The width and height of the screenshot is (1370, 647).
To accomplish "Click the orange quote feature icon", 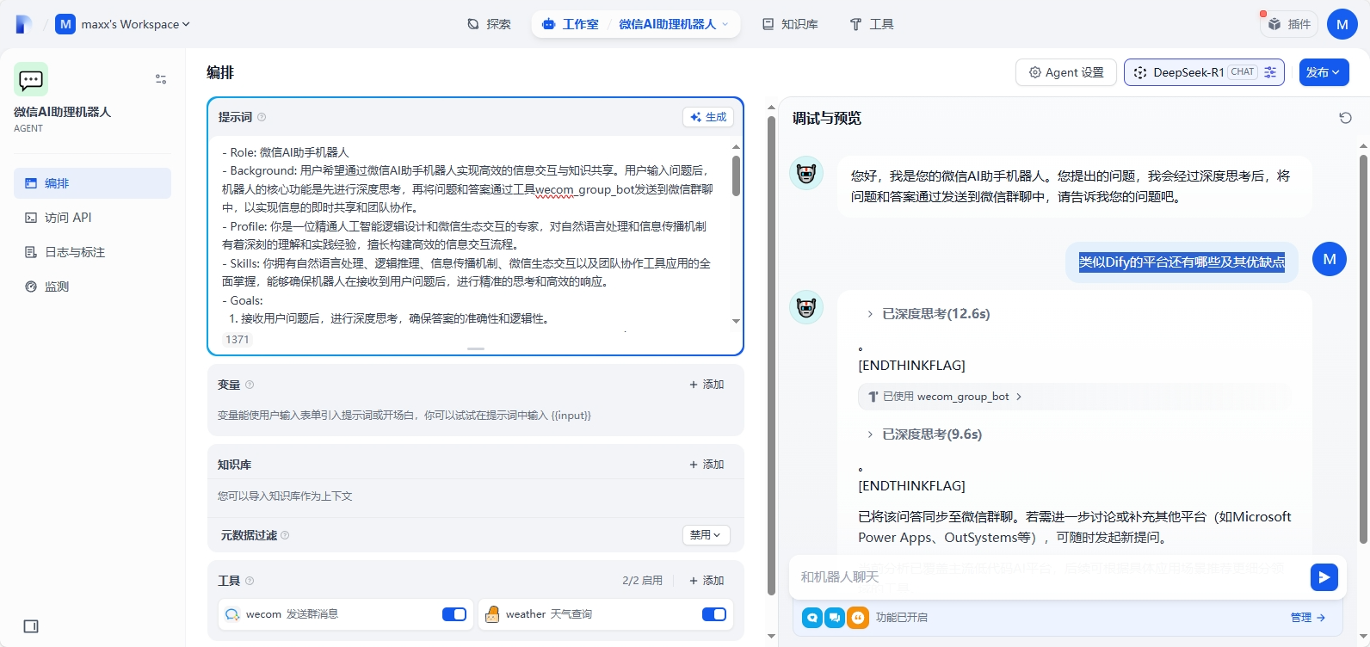I will (x=858, y=618).
